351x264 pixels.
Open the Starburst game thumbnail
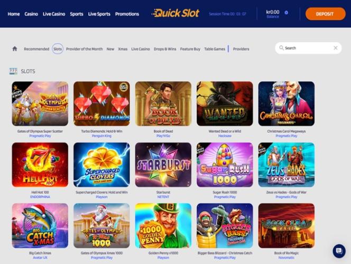[x=163, y=165]
